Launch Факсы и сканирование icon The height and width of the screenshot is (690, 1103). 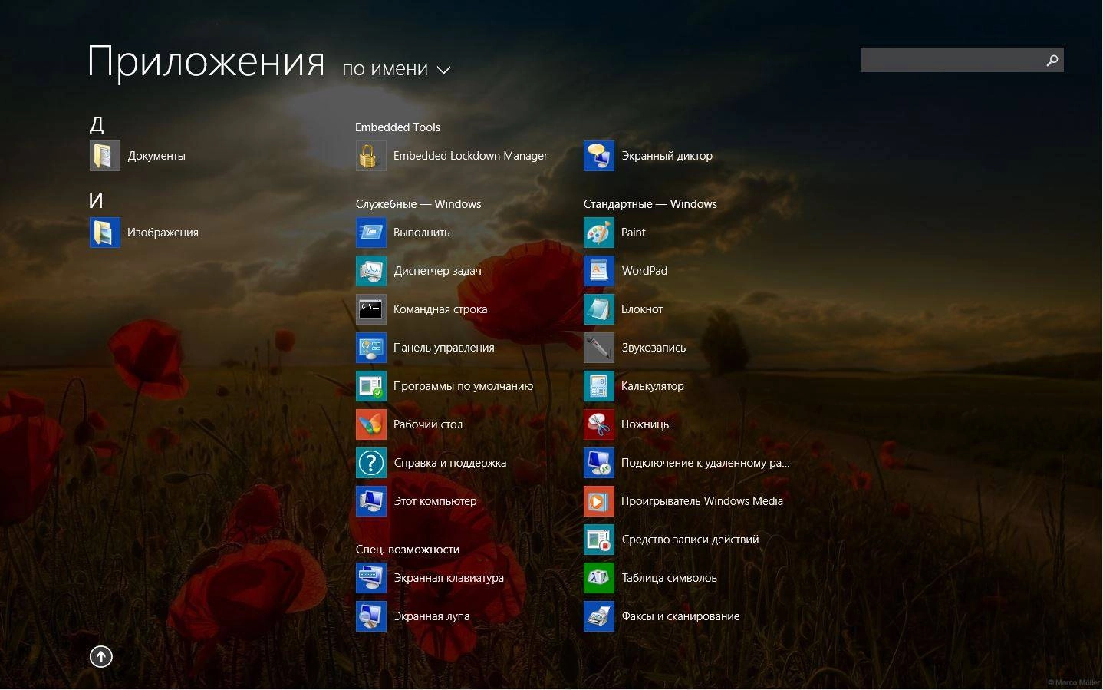click(599, 616)
